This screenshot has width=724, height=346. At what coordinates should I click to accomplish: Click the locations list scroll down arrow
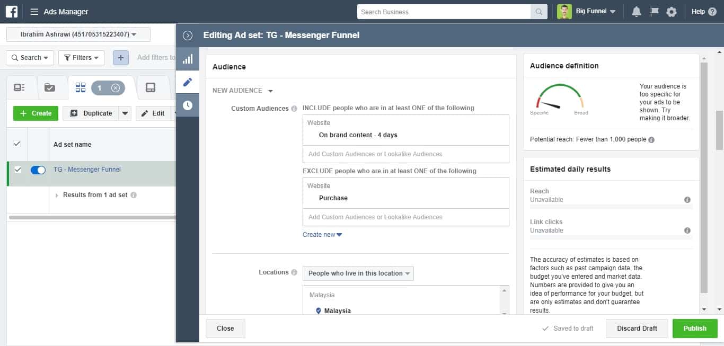point(505,312)
